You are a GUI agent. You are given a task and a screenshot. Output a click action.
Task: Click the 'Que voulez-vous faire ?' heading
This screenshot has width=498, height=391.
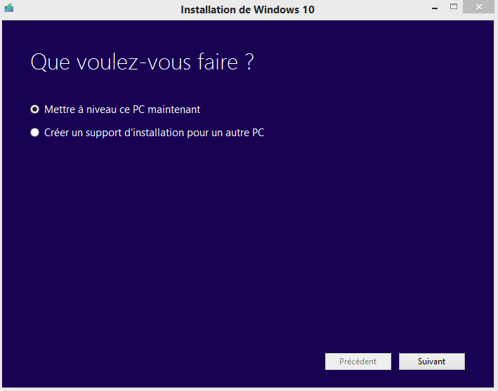pyautogui.click(x=142, y=62)
